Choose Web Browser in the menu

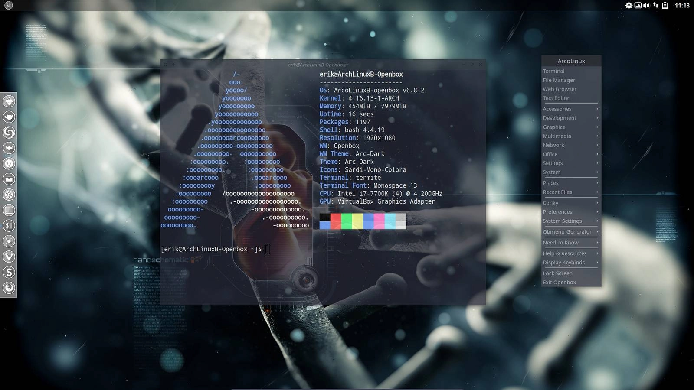pyautogui.click(x=571, y=89)
